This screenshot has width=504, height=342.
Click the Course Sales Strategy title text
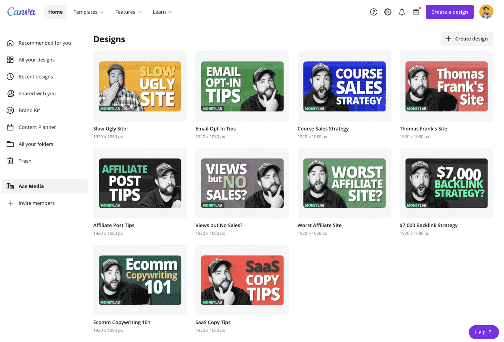click(x=323, y=129)
